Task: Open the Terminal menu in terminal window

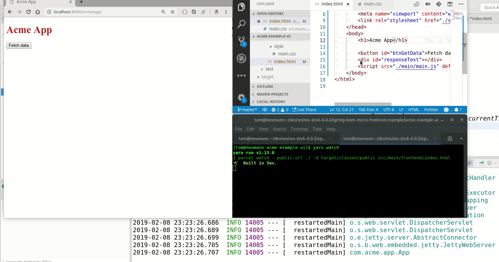Action: tap(299, 129)
